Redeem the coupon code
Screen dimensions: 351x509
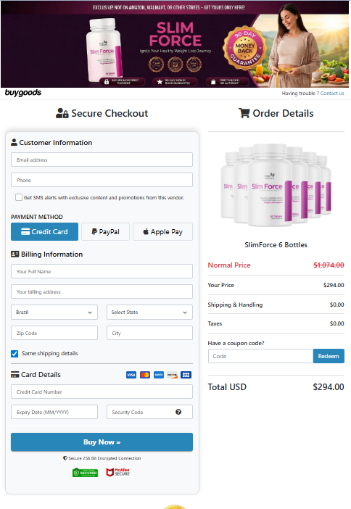pos(329,356)
